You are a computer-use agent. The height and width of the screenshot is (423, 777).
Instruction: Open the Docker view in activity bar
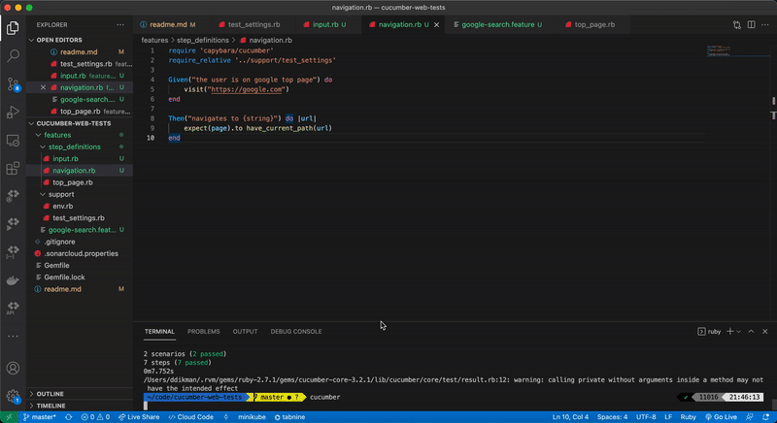pyautogui.click(x=13, y=280)
